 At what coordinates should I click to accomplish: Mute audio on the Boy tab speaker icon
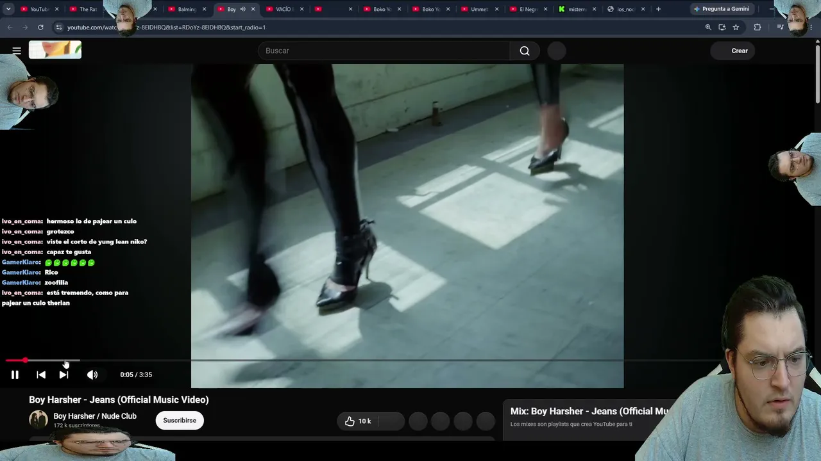click(x=242, y=9)
